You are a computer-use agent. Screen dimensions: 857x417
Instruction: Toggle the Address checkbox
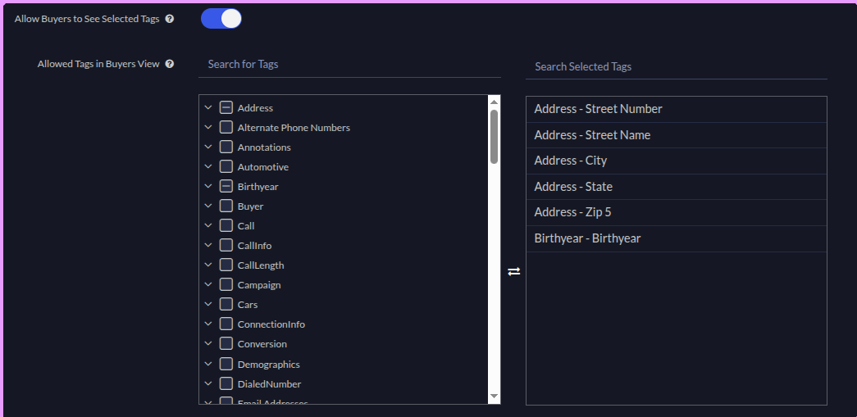pos(226,107)
